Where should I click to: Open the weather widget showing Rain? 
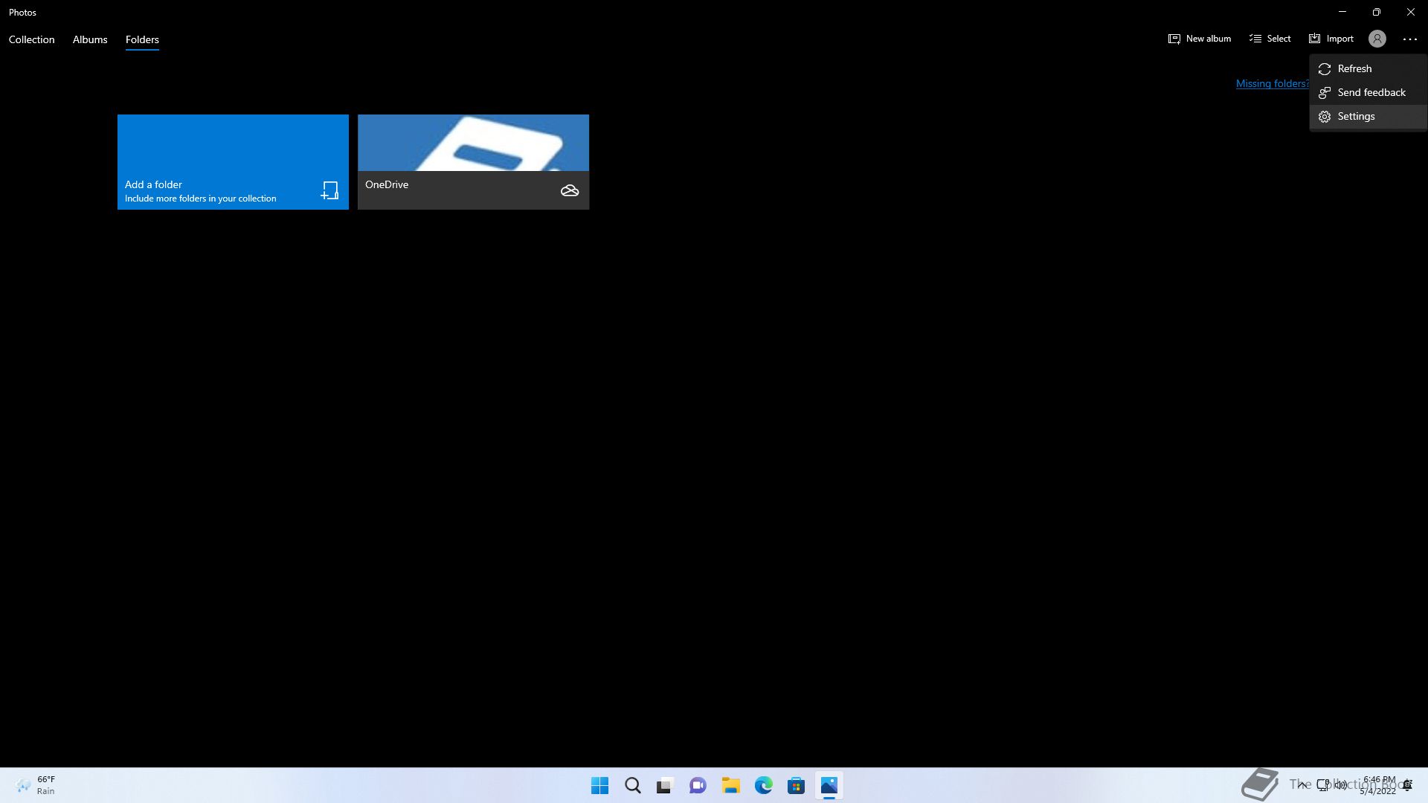click(36, 785)
